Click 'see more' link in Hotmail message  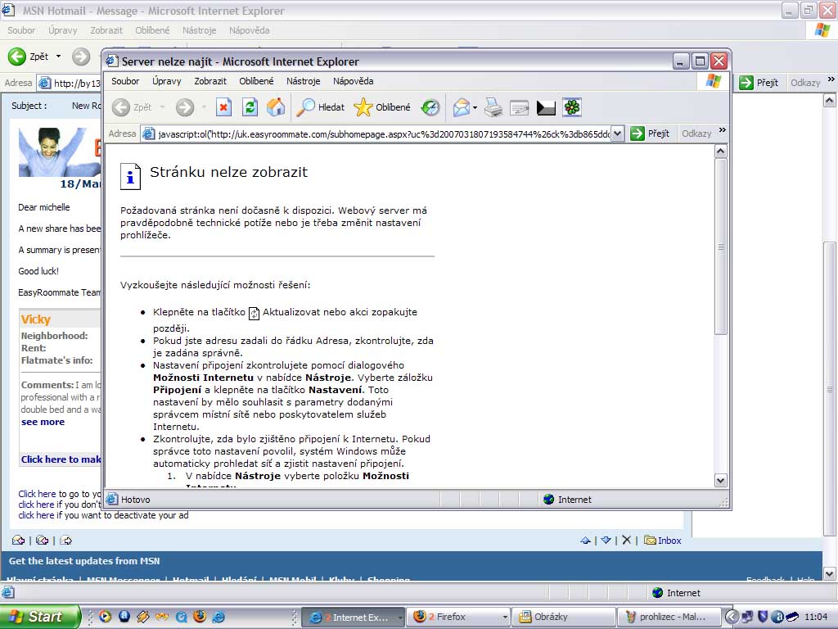point(43,422)
